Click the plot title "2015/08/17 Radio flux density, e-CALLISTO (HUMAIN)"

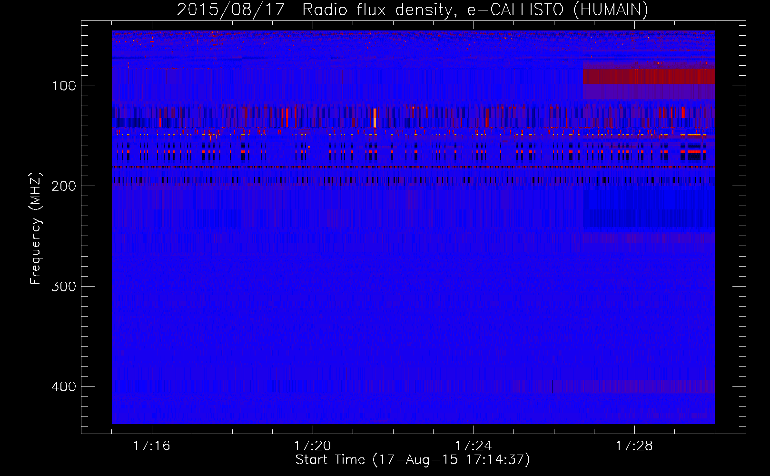[x=413, y=10]
